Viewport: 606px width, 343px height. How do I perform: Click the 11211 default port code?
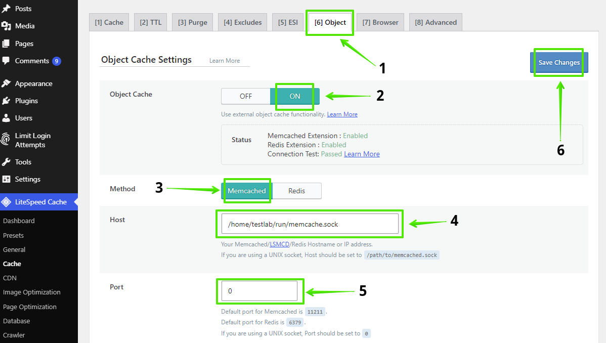(315, 312)
